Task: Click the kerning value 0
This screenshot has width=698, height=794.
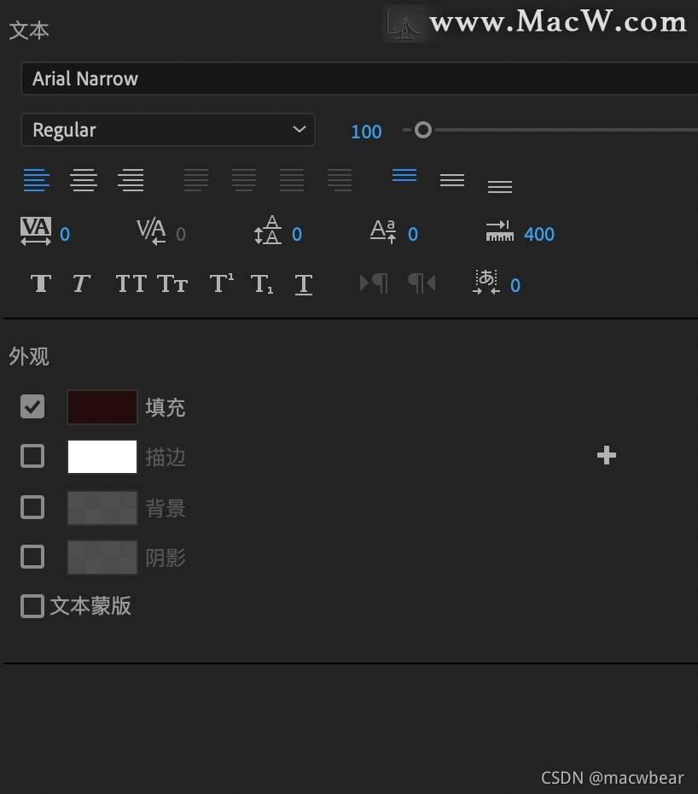Action: click(181, 234)
